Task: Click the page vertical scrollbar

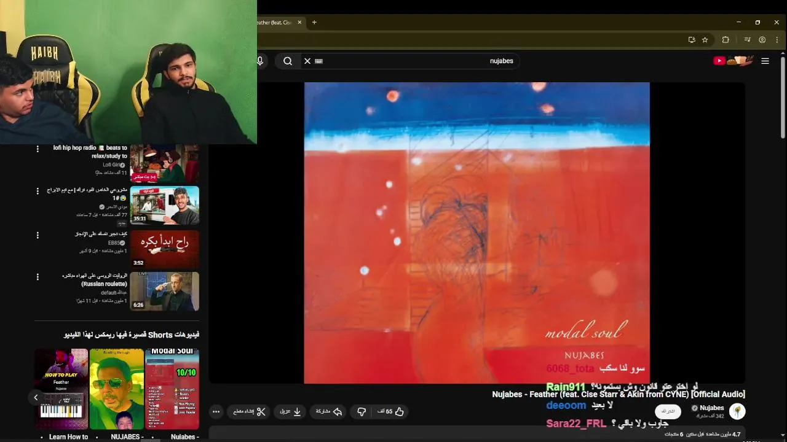Action: click(782, 98)
